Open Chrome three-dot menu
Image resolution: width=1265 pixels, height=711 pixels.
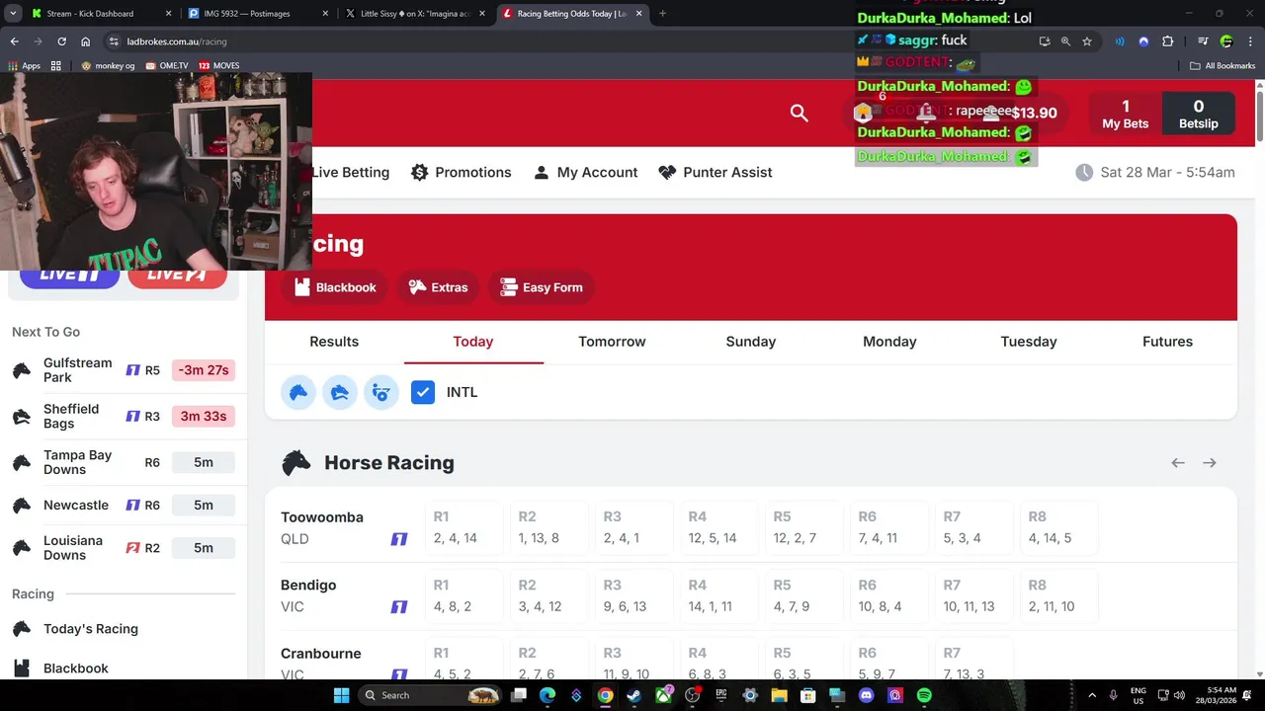(x=1250, y=41)
